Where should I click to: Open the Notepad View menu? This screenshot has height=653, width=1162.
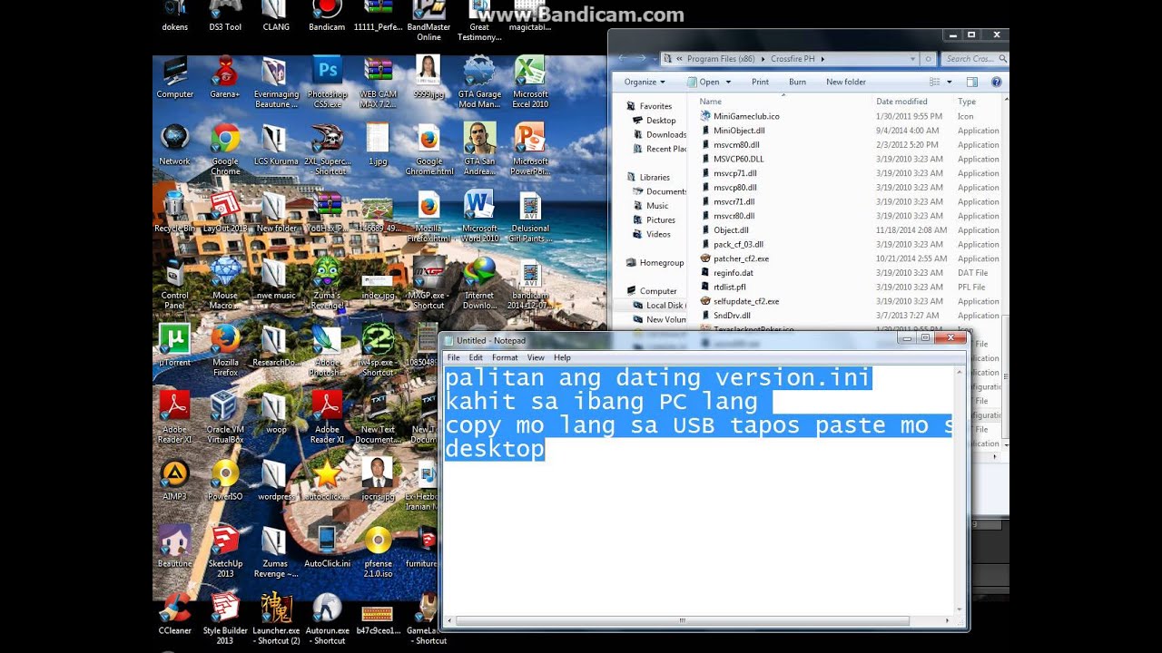pyautogui.click(x=536, y=357)
